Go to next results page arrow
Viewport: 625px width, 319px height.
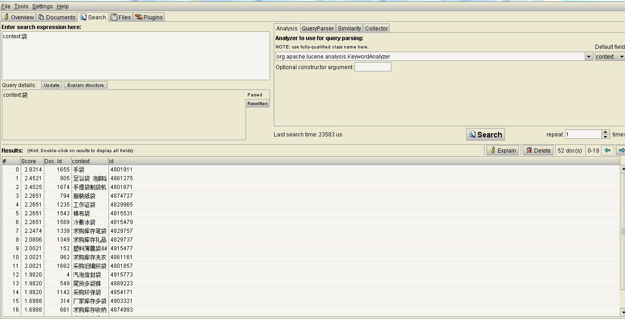click(x=621, y=150)
